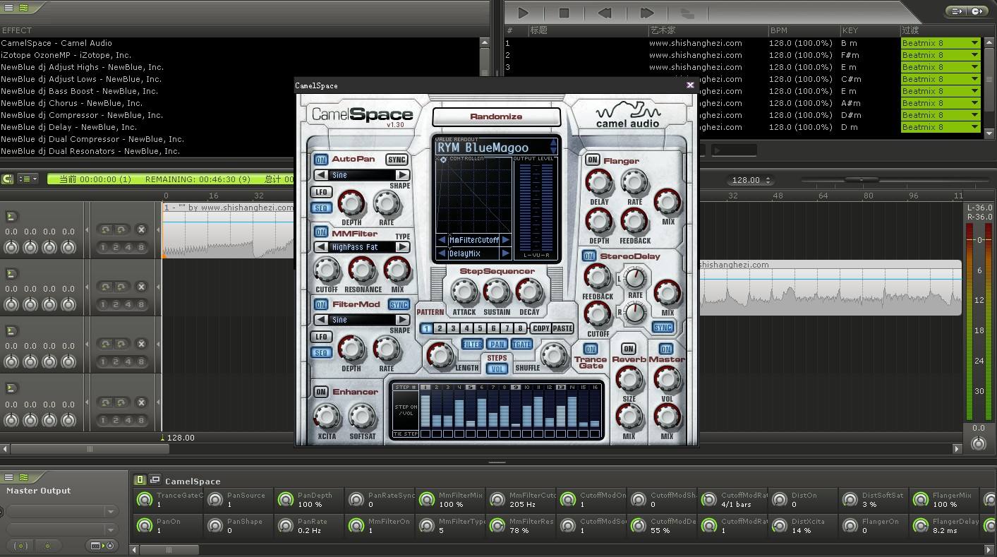Choose the previous AutoPan shape arrow

click(x=321, y=175)
